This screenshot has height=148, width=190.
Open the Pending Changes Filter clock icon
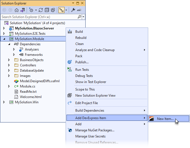coord(31,10)
